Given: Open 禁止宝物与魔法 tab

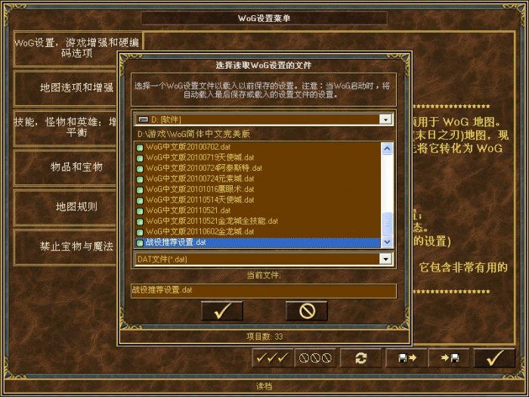Looking at the screenshot, I should 66,247.
